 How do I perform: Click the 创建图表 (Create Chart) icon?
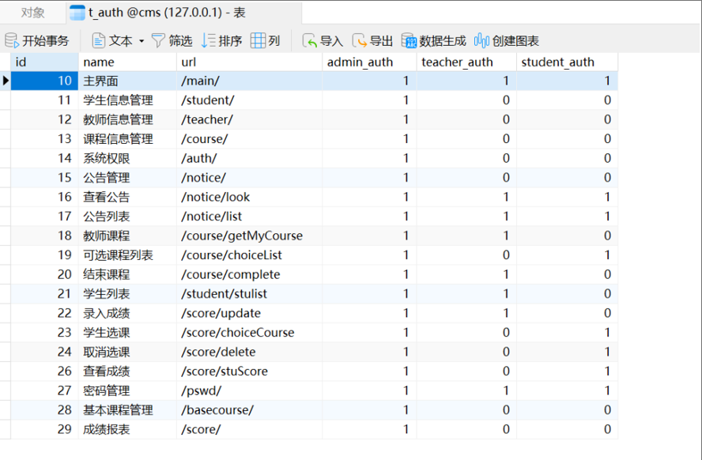[481, 40]
